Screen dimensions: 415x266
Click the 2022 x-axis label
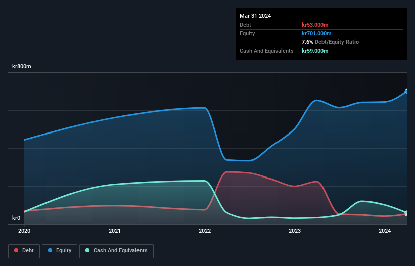[205, 231]
